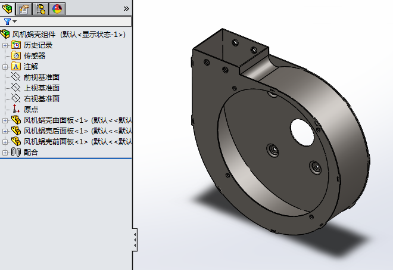Expand the 配合 mates folder

point(5,153)
